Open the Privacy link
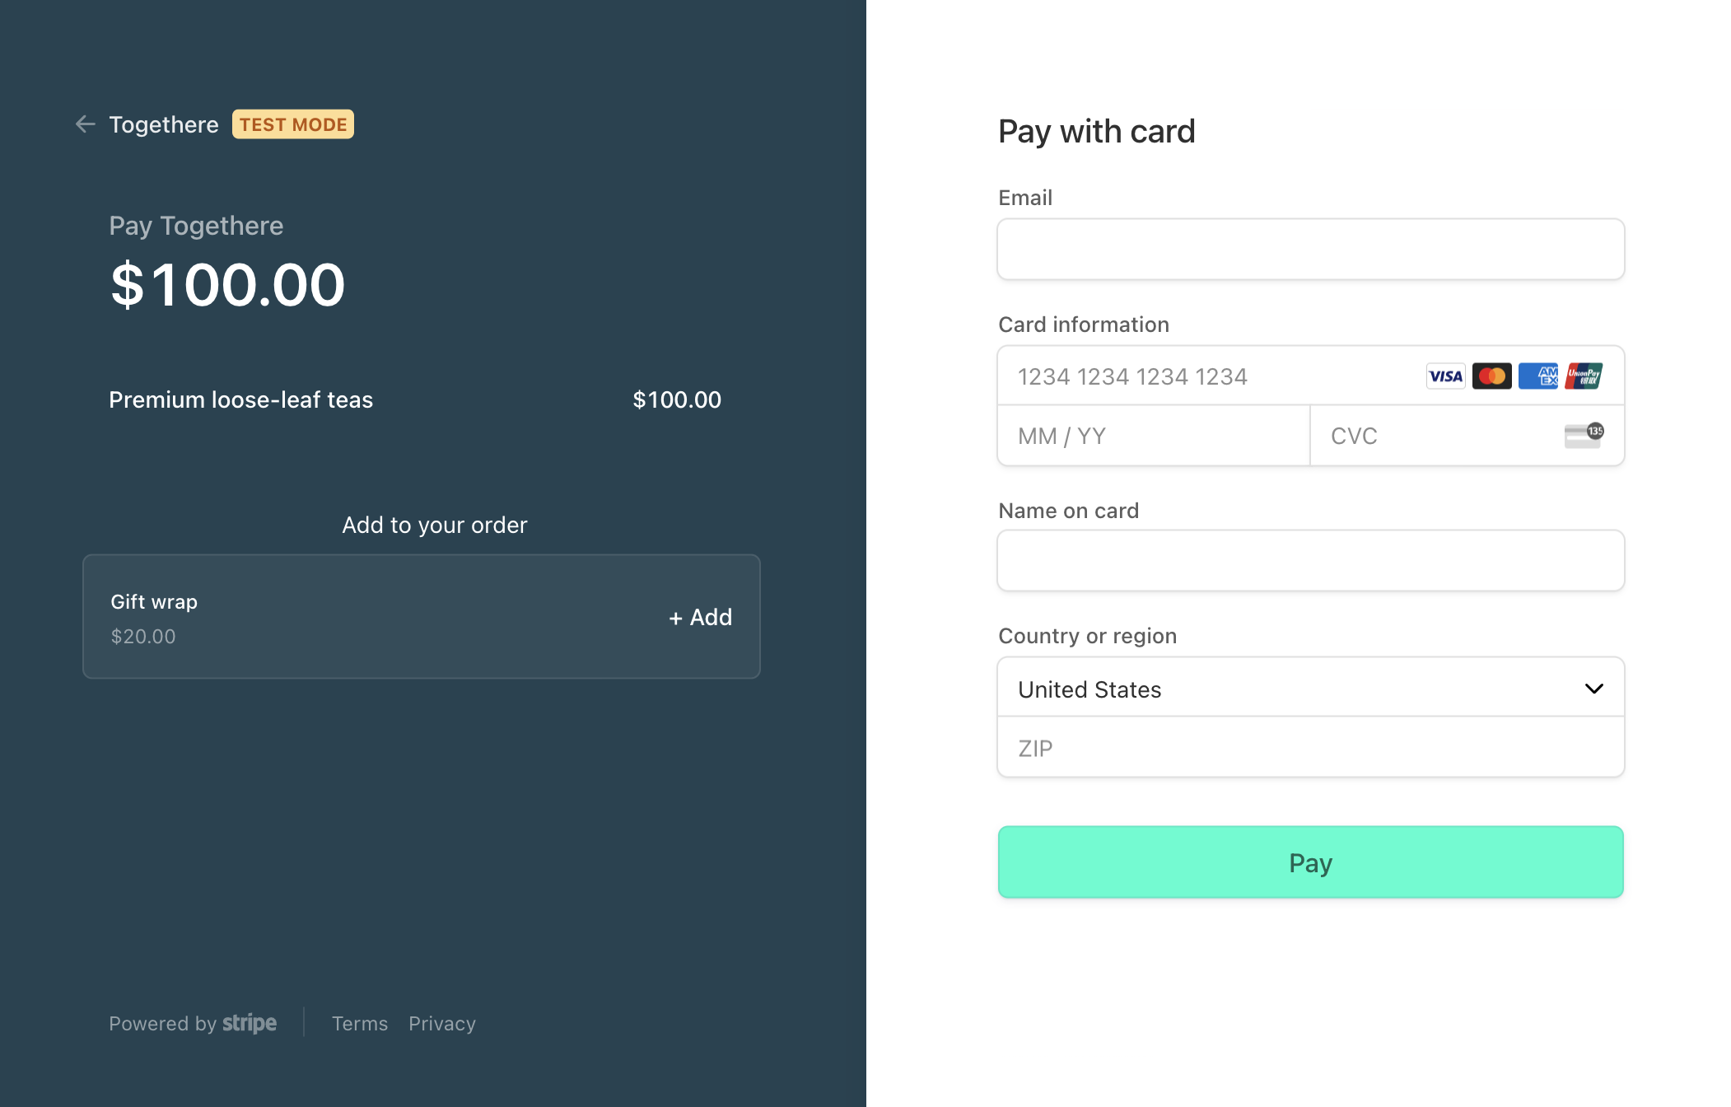This screenshot has width=1731, height=1107. (x=442, y=1023)
